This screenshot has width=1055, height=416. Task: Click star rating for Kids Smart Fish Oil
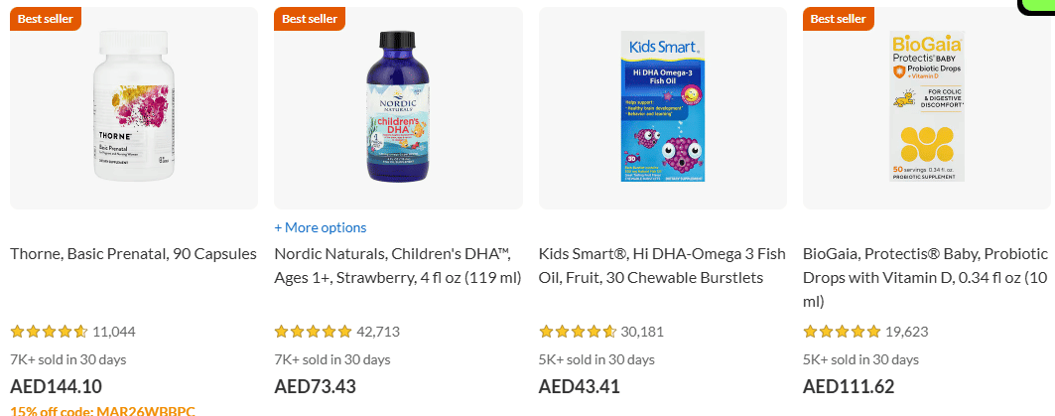(x=578, y=332)
